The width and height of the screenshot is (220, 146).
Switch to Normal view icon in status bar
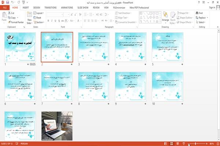tap(166, 143)
